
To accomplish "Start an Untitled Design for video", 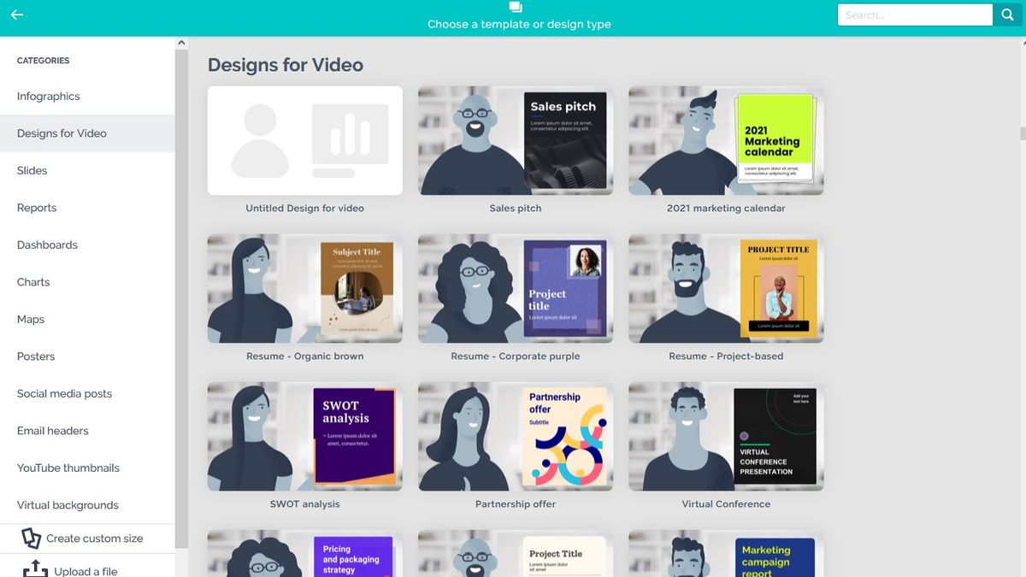I will coord(304,141).
